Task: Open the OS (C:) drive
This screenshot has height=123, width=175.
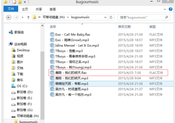Action: (x=22, y=86)
